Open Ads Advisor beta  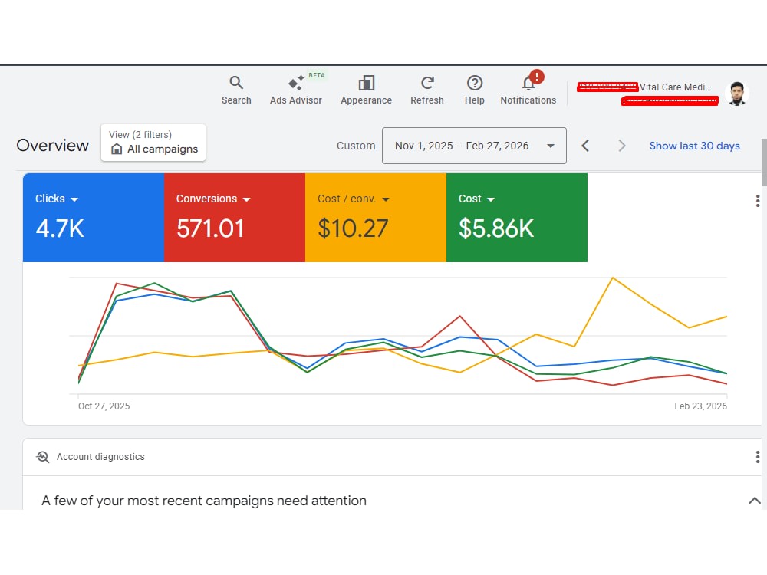pos(296,90)
